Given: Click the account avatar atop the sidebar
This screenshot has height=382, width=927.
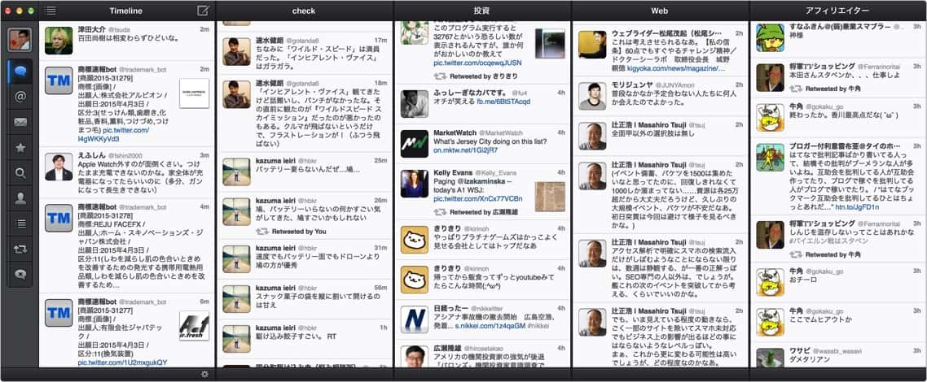Looking at the screenshot, I should coord(20,40).
